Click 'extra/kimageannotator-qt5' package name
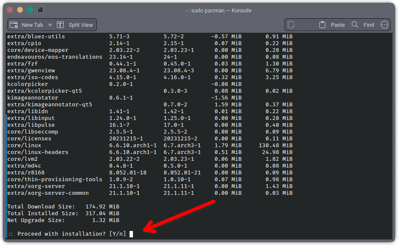 click(50, 105)
